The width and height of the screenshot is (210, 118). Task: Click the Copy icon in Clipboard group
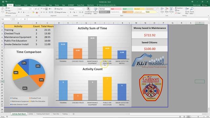tap(6, 10)
